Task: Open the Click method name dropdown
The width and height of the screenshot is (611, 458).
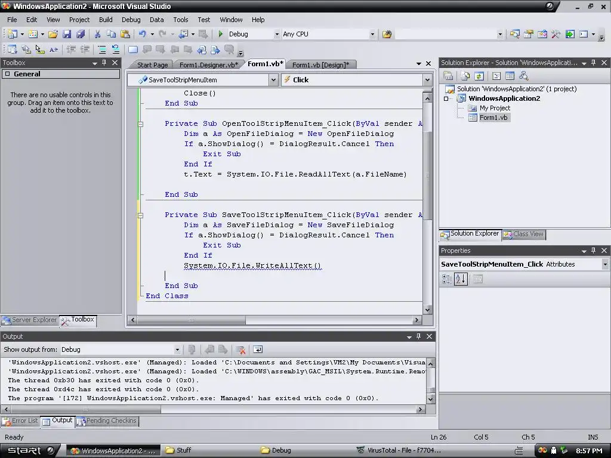Action: click(427, 80)
